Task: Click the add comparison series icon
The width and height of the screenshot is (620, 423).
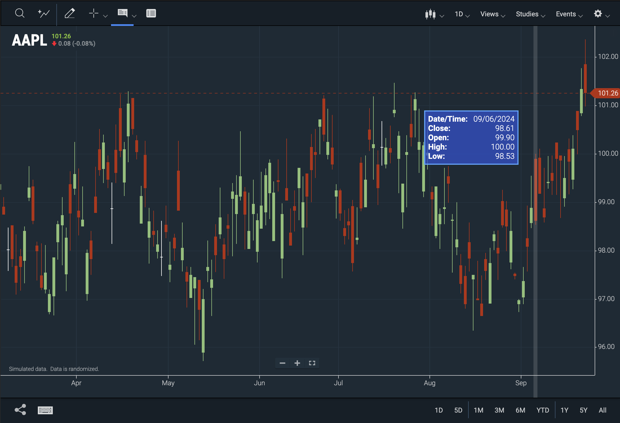Action: pos(44,13)
